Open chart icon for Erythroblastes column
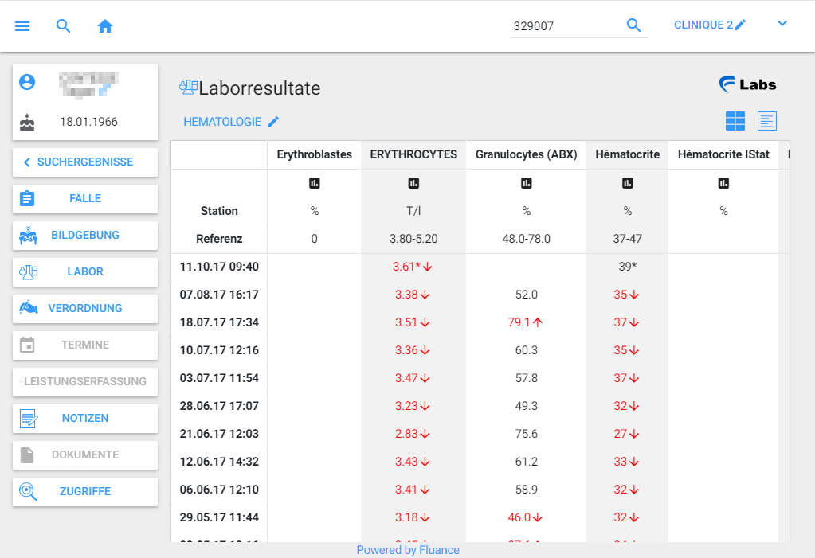The width and height of the screenshot is (815, 558). click(315, 183)
